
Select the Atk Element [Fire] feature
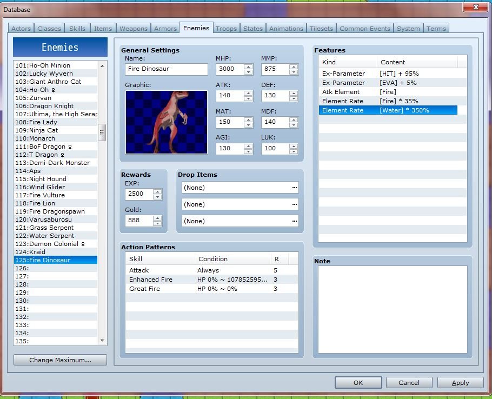click(x=388, y=92)
